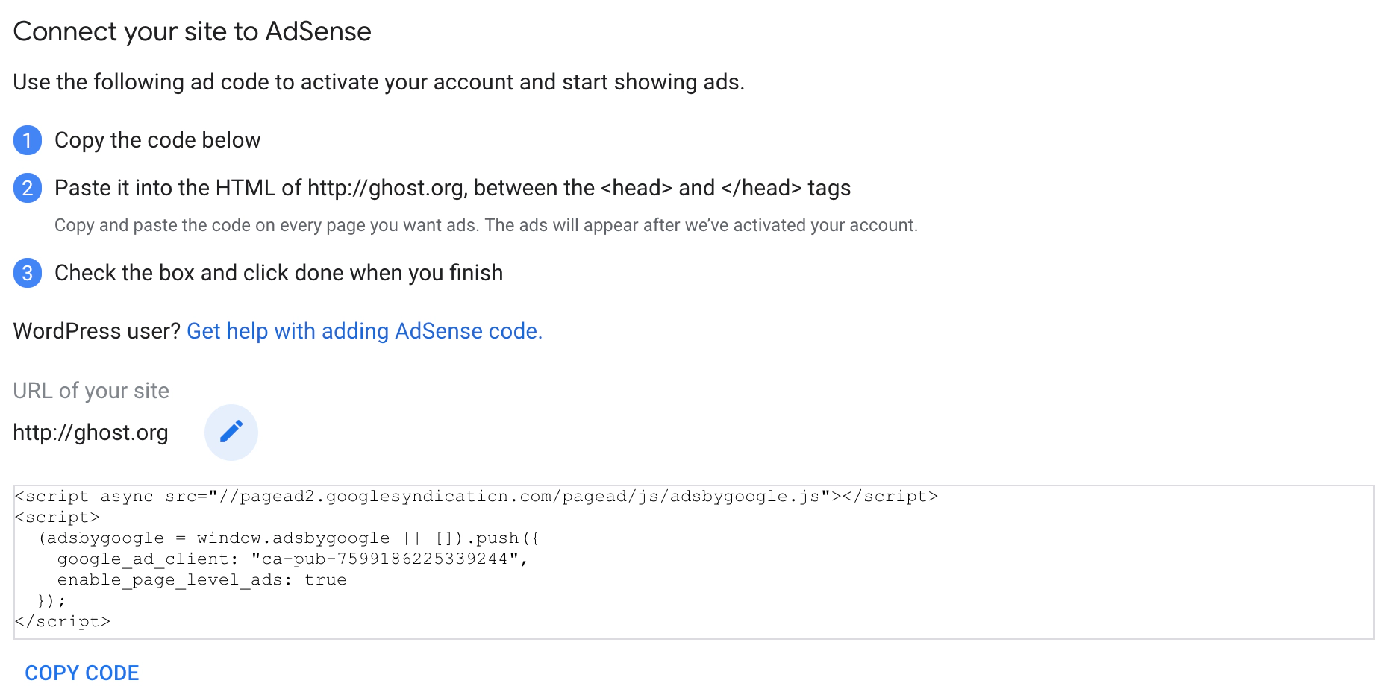The width and height of the screenshot is (1394, 698).
Task: Click the 'Check the box and click done' step
Action: [278, 273]
